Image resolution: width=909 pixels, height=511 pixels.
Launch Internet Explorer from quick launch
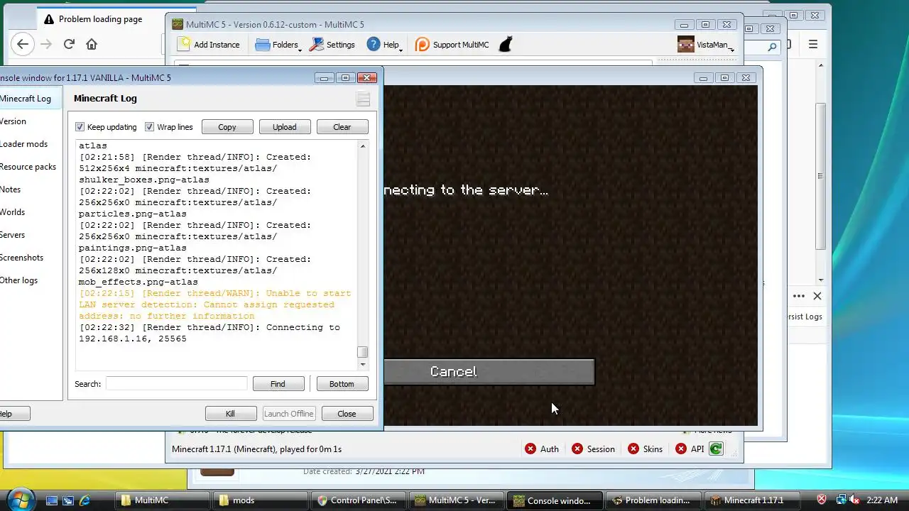pos(85,500)
